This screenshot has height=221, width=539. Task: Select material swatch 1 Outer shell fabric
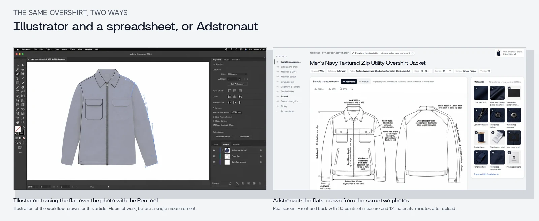(481, 93)
